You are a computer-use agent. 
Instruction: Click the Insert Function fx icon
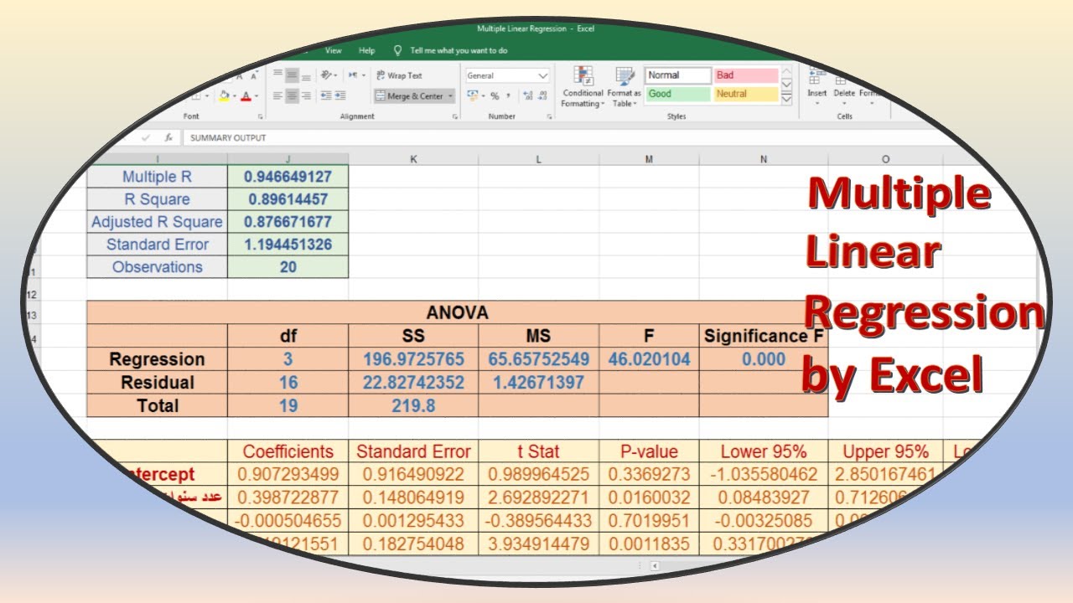click(168, 137)
